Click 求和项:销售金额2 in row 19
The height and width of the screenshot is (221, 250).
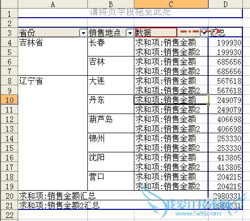[171, 186]
